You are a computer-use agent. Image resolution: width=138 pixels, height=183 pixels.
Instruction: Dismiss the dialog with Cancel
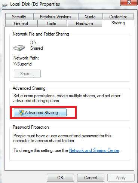pos(91,178)
